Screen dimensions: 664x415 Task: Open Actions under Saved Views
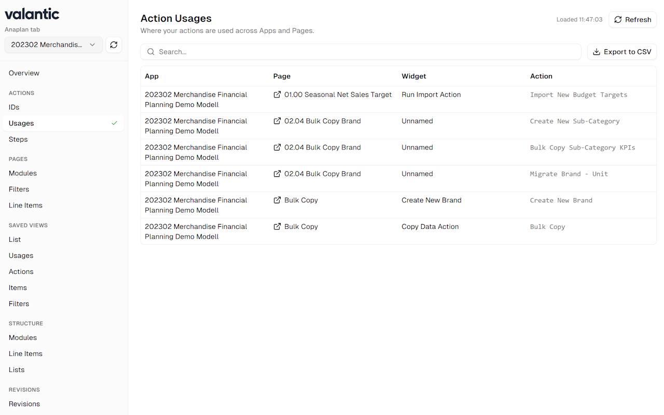63,272
